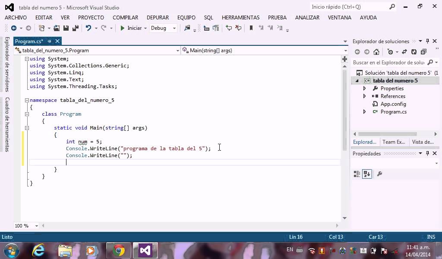The height and width of the screenshot is (259, 442).
Task: Refresh the Solution Explorer
Action: pos(414,52)
